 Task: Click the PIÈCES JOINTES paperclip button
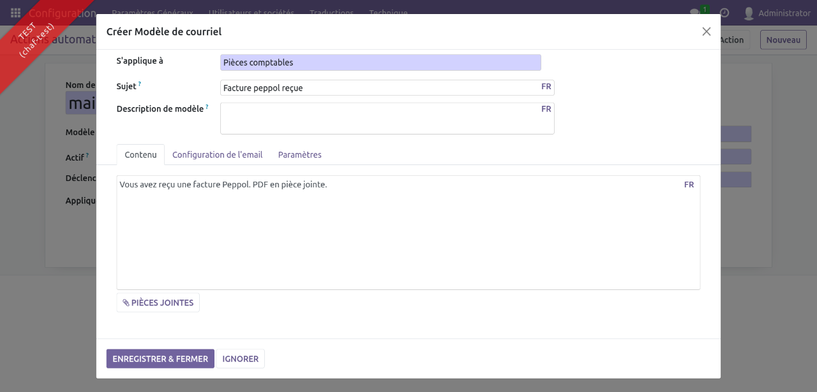[x=158, y=303]
